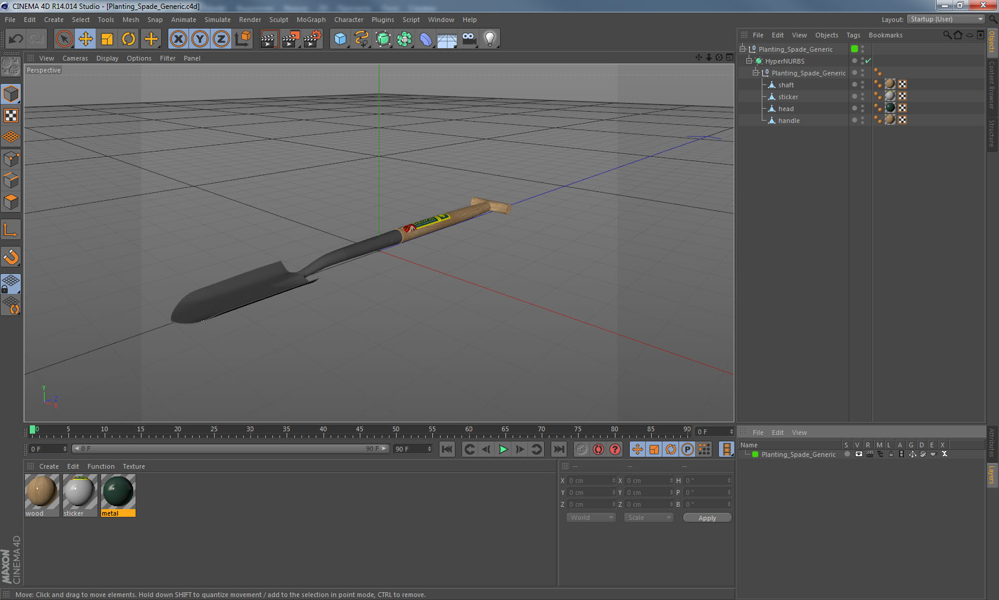Add a HyperNURBS generator object
This screenshot has height=600, width=999.
383,39
